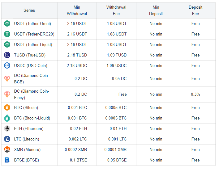Click the Tether-Liquid USDT coin icon
The image size is (219, 172).
[x=7, y=44]
